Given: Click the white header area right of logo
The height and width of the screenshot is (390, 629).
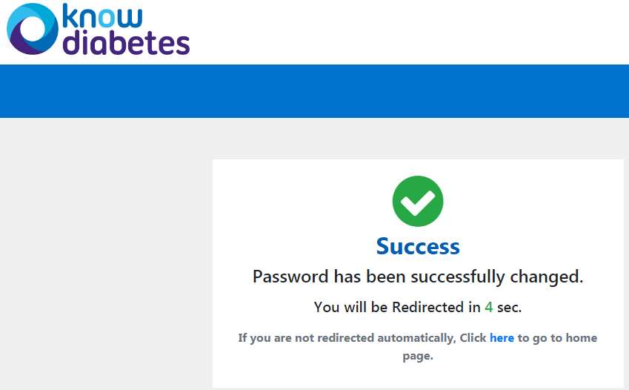Looking at the screenshot, I should [409, 32].
